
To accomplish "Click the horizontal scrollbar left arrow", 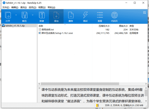I will (39, 84).
